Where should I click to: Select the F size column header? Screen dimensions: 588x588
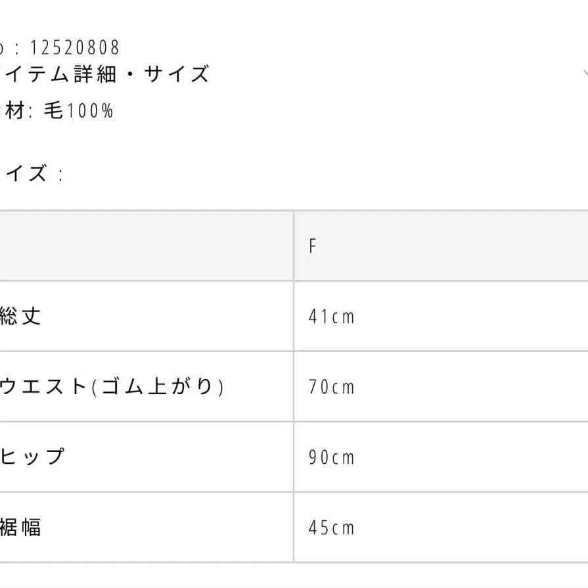coord(313,246)
